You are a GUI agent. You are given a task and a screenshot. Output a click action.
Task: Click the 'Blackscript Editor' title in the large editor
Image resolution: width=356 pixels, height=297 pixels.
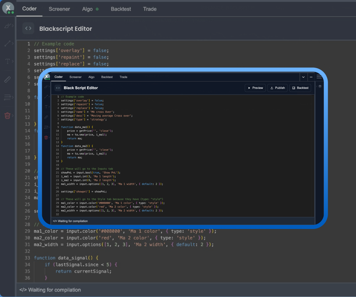pos(66,29)
